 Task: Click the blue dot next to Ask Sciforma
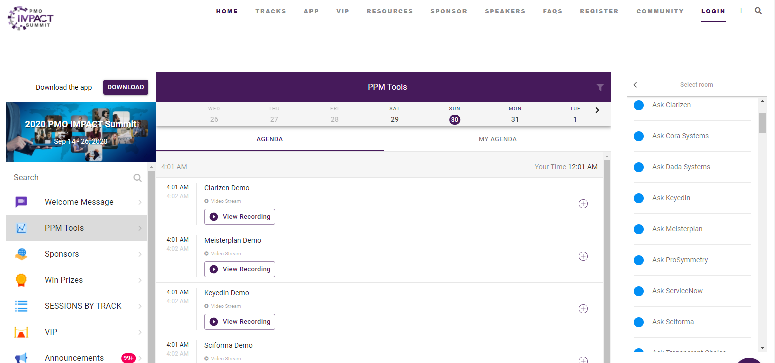point(639,322)
